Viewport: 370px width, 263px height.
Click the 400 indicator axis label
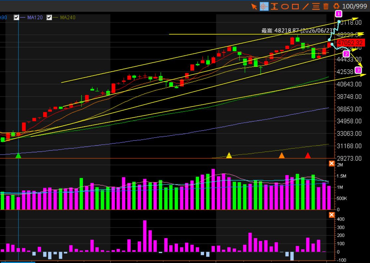click(341, 219)
